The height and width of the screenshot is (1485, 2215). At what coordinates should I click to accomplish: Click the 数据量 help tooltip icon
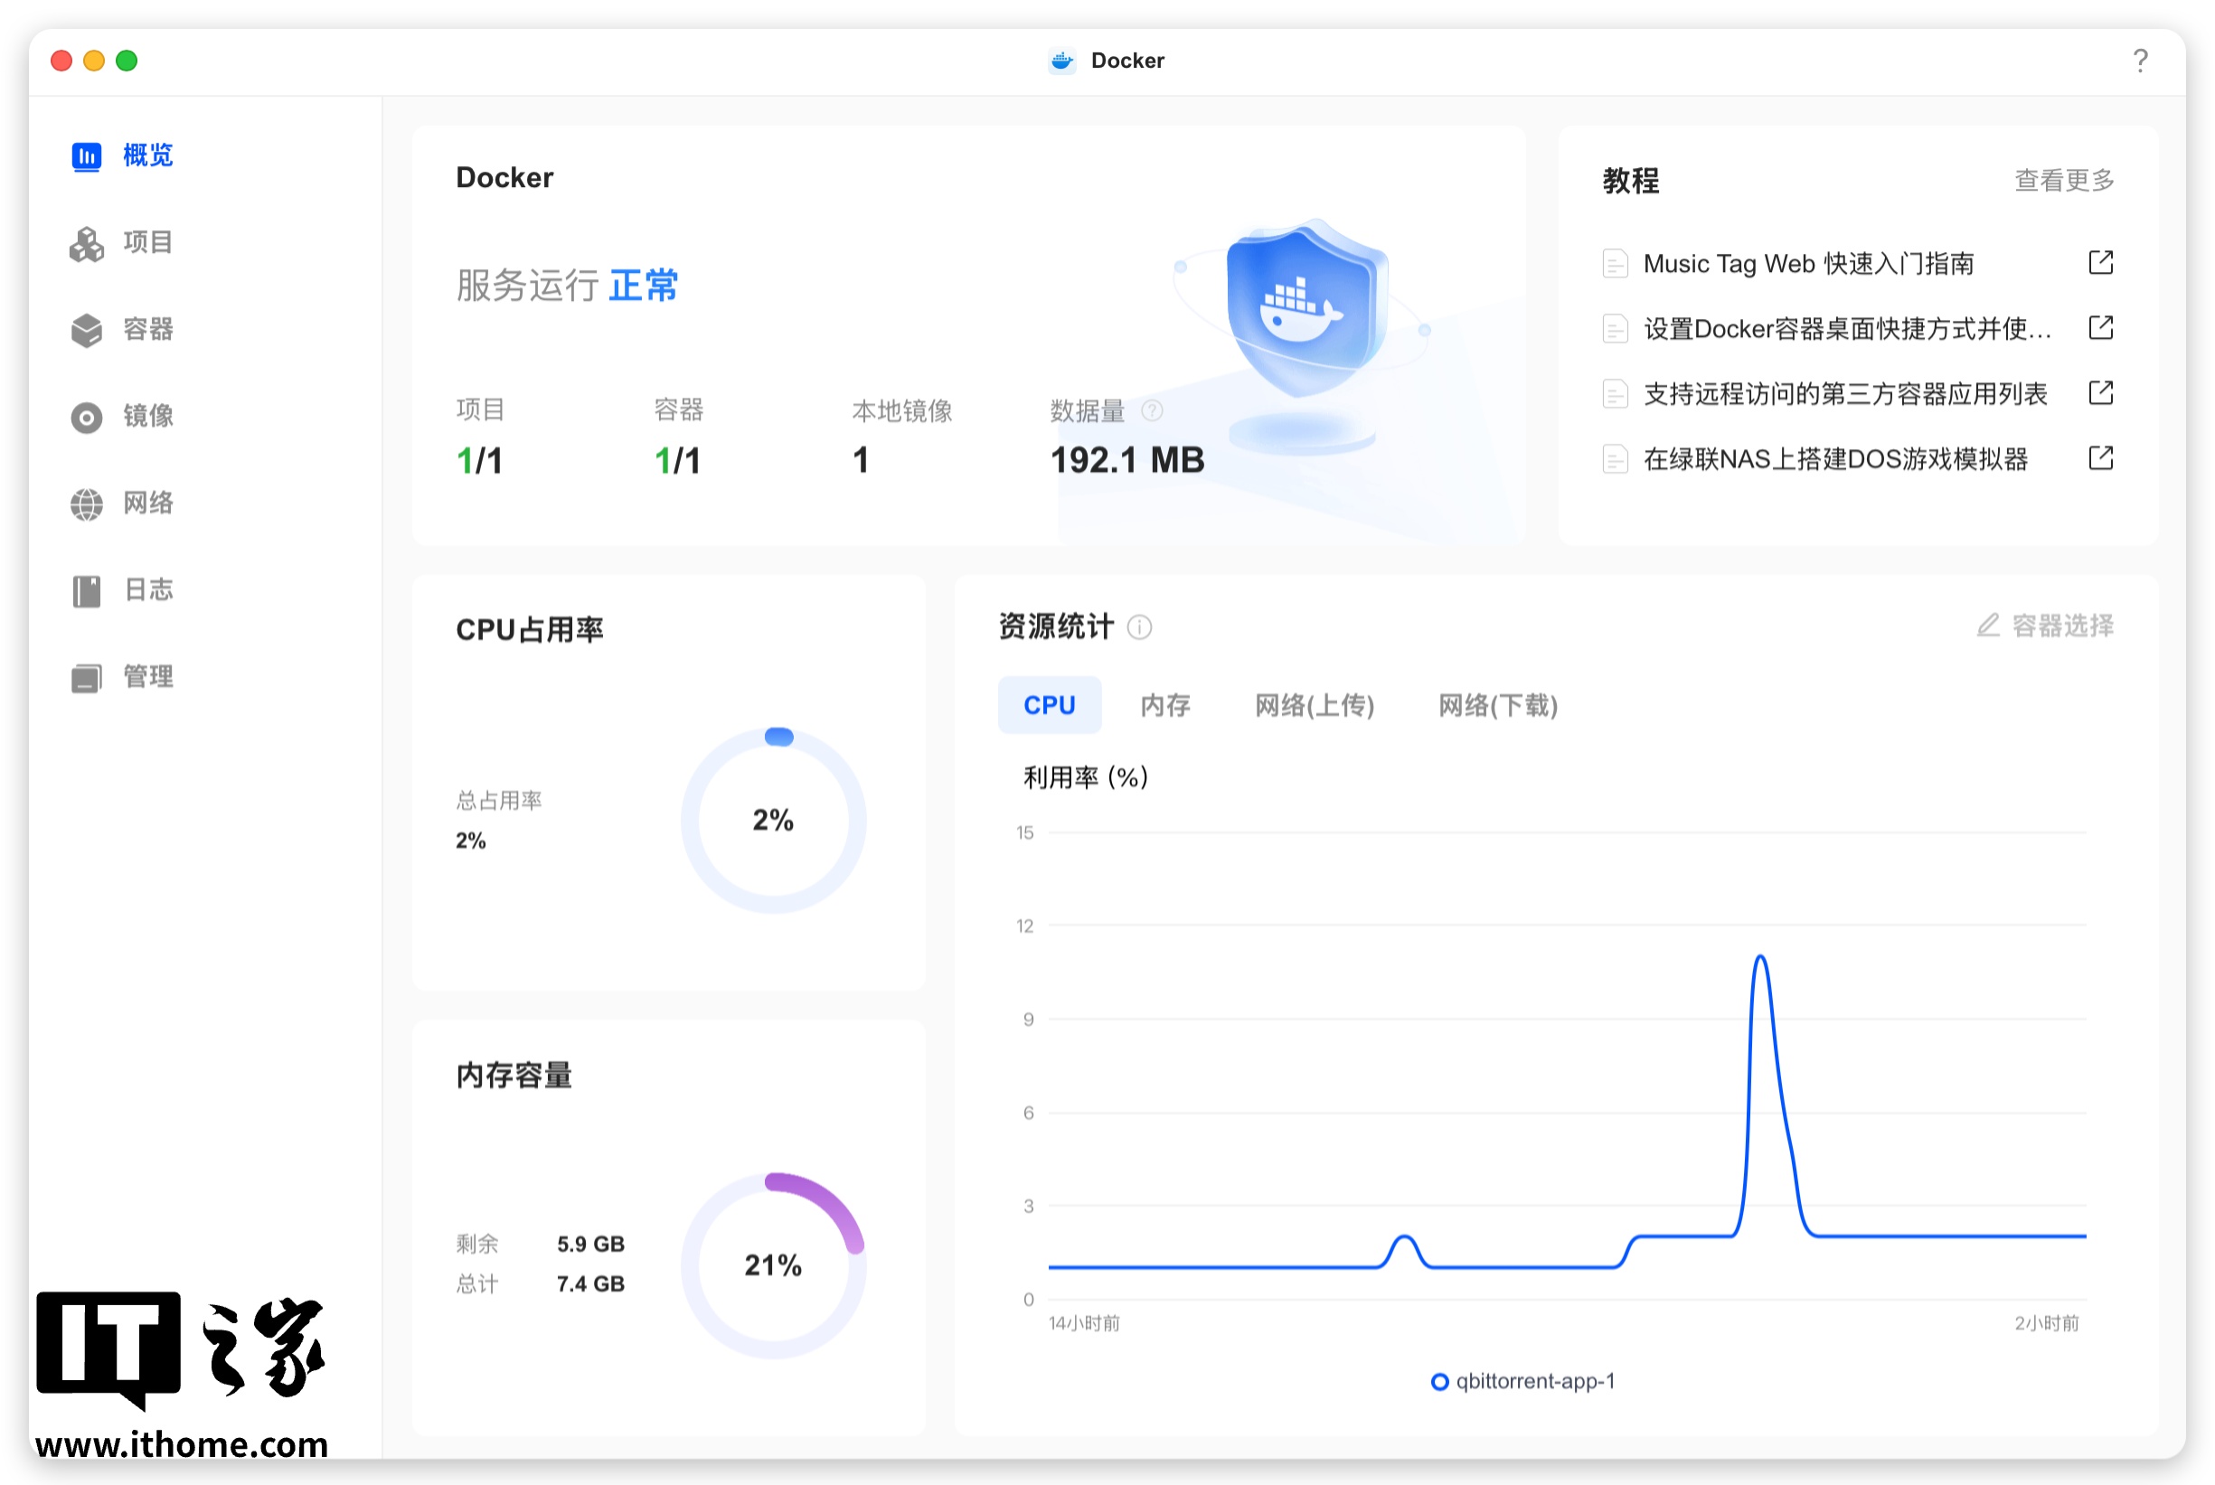click(1152, 411)
